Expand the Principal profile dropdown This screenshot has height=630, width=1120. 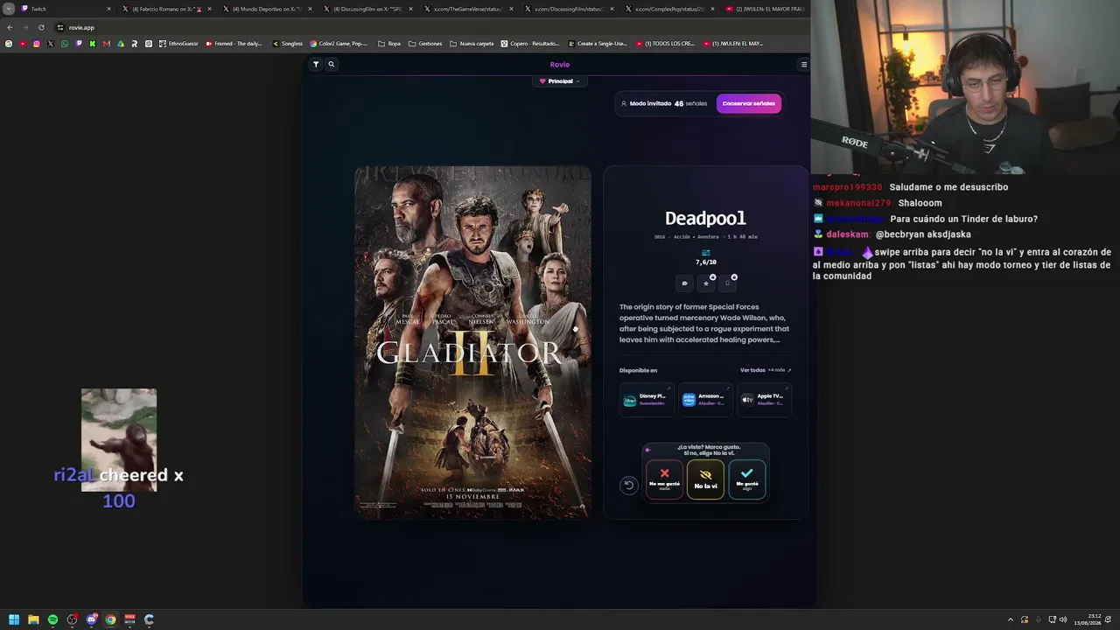click(x=559, y=81)
